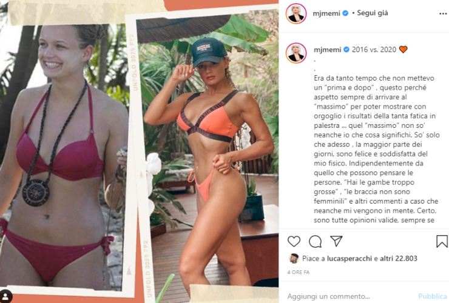Like the post with the heart icon
Viewport: 449px width, 303px height.
point(294,241)
